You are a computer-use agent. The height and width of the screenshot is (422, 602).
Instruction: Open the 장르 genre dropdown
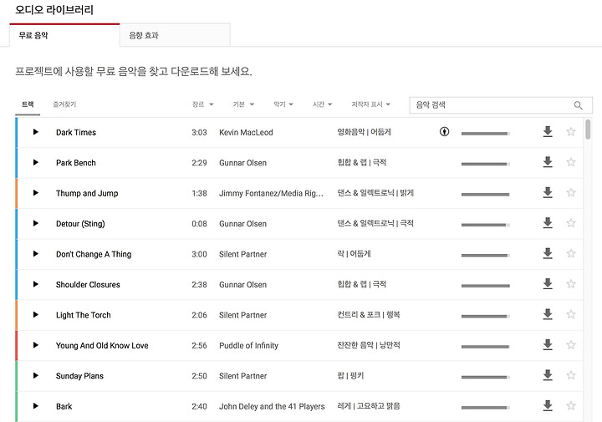202,104
